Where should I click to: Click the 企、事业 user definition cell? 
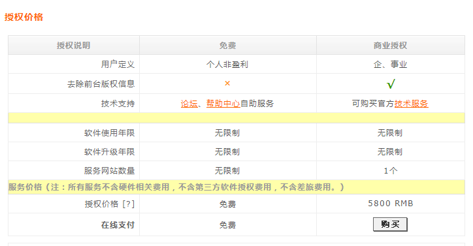pos(390,64)
